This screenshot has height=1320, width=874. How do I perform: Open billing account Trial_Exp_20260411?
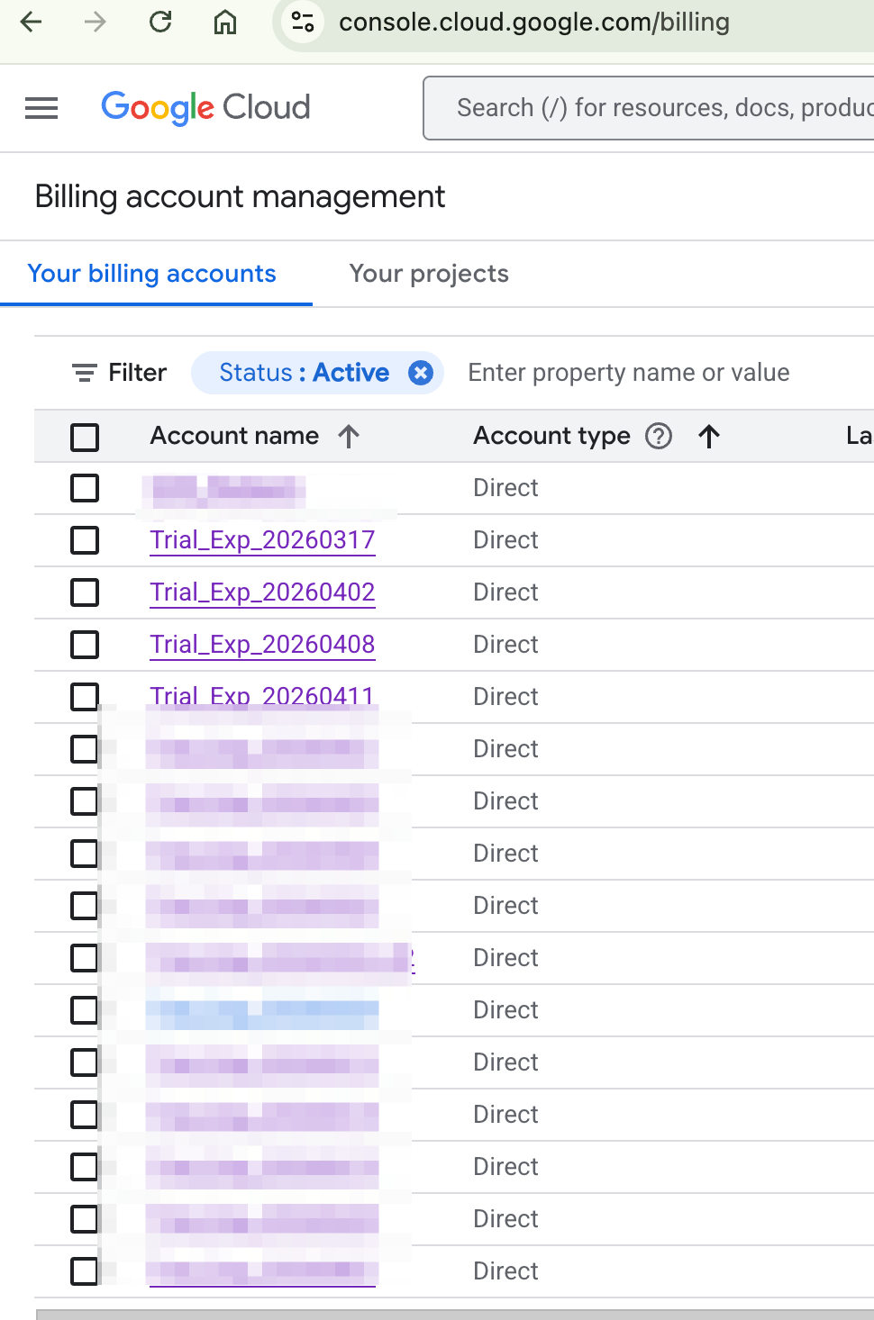[x=262, y=696]
